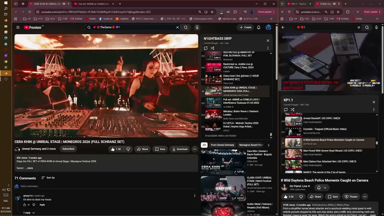This screenshot has height=216, width=384.
Task: Open the account avatar menu in left window
Action: 268,27
